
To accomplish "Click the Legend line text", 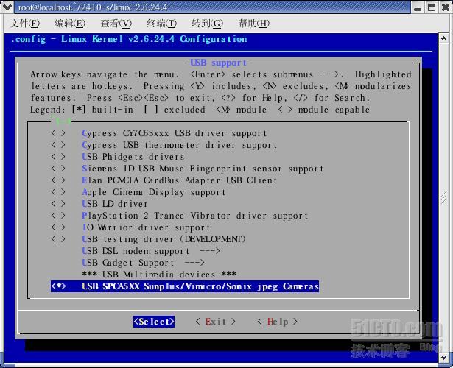I will point(200,110).
